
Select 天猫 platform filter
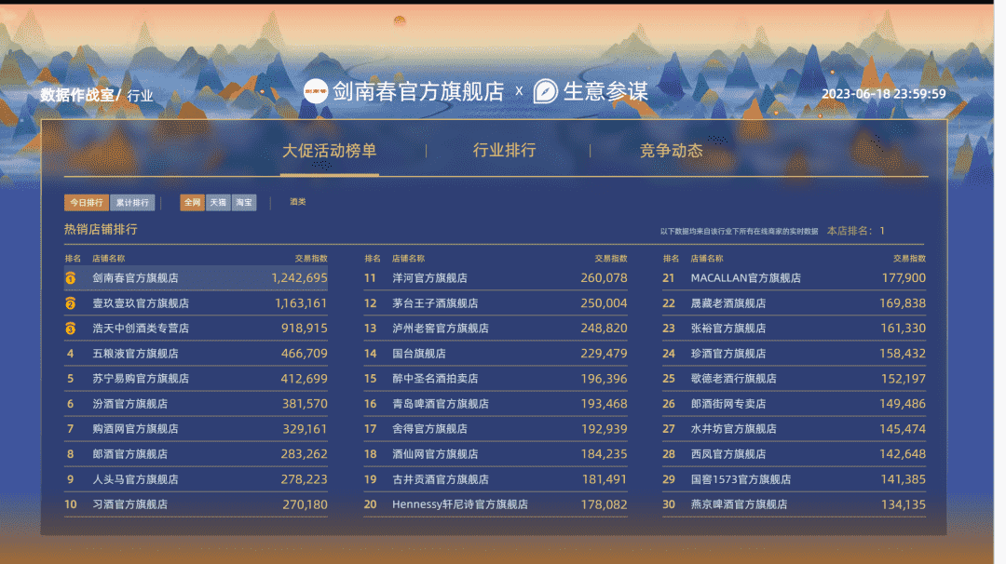tap(218, 203)
